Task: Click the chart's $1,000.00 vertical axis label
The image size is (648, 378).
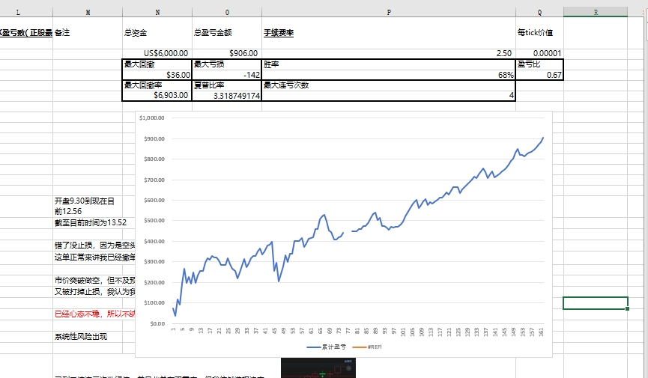Action: [151, 118]
